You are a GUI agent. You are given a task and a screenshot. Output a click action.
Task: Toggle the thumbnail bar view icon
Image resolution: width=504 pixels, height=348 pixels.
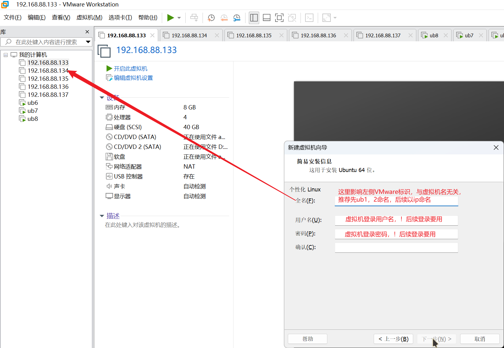point(267,18)
